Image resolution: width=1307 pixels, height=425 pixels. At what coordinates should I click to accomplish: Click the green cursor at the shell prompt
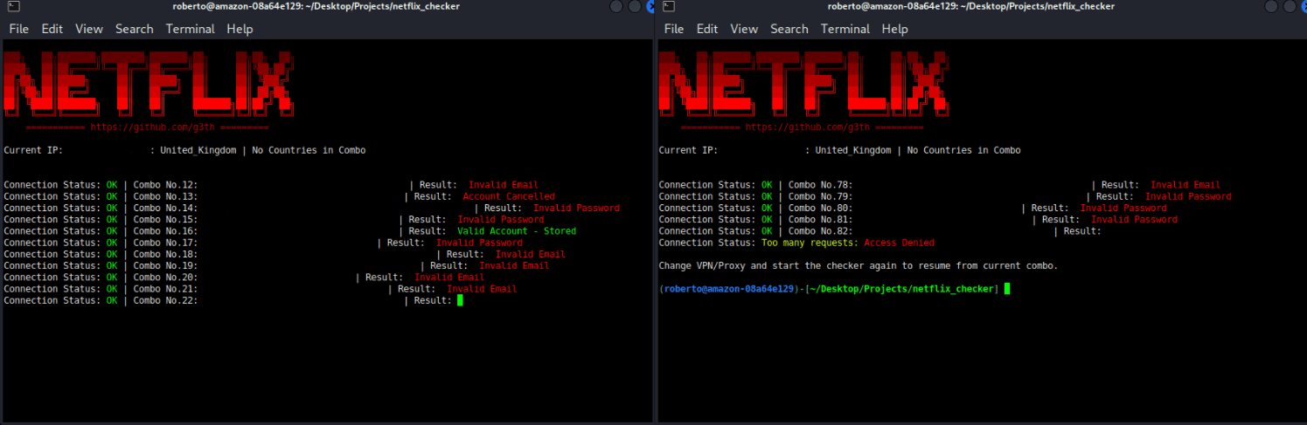tap(1007, 289)
